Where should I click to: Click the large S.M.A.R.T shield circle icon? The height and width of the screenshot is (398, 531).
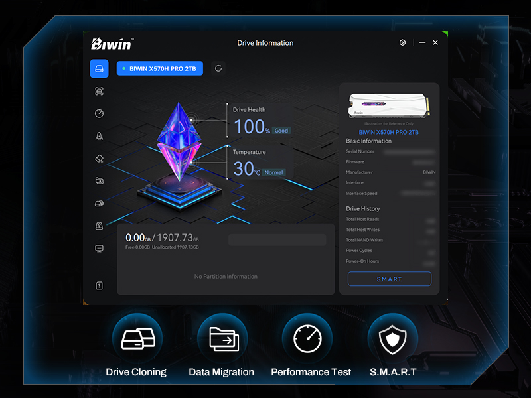click(x=393, y=338)
